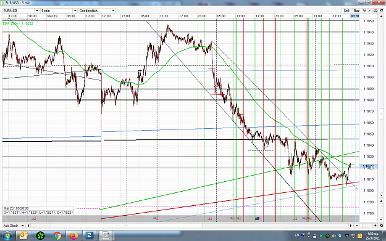
Task: Open the EUR/USD symbol dropdown
Action: point(37,10)
